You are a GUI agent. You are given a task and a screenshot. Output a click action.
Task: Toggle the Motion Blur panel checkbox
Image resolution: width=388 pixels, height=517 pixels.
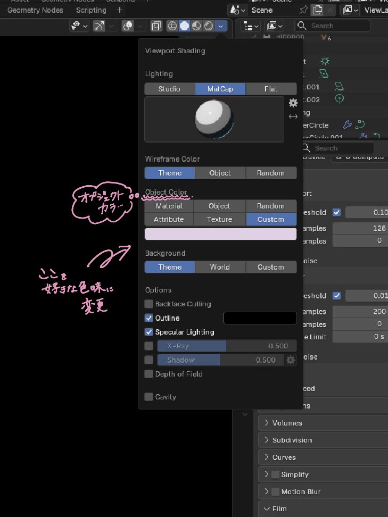click(x=275, y=491)
